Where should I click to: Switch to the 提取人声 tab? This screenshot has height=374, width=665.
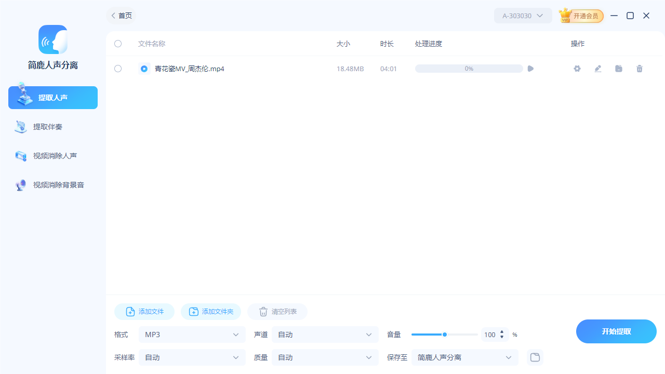[52, 97]
